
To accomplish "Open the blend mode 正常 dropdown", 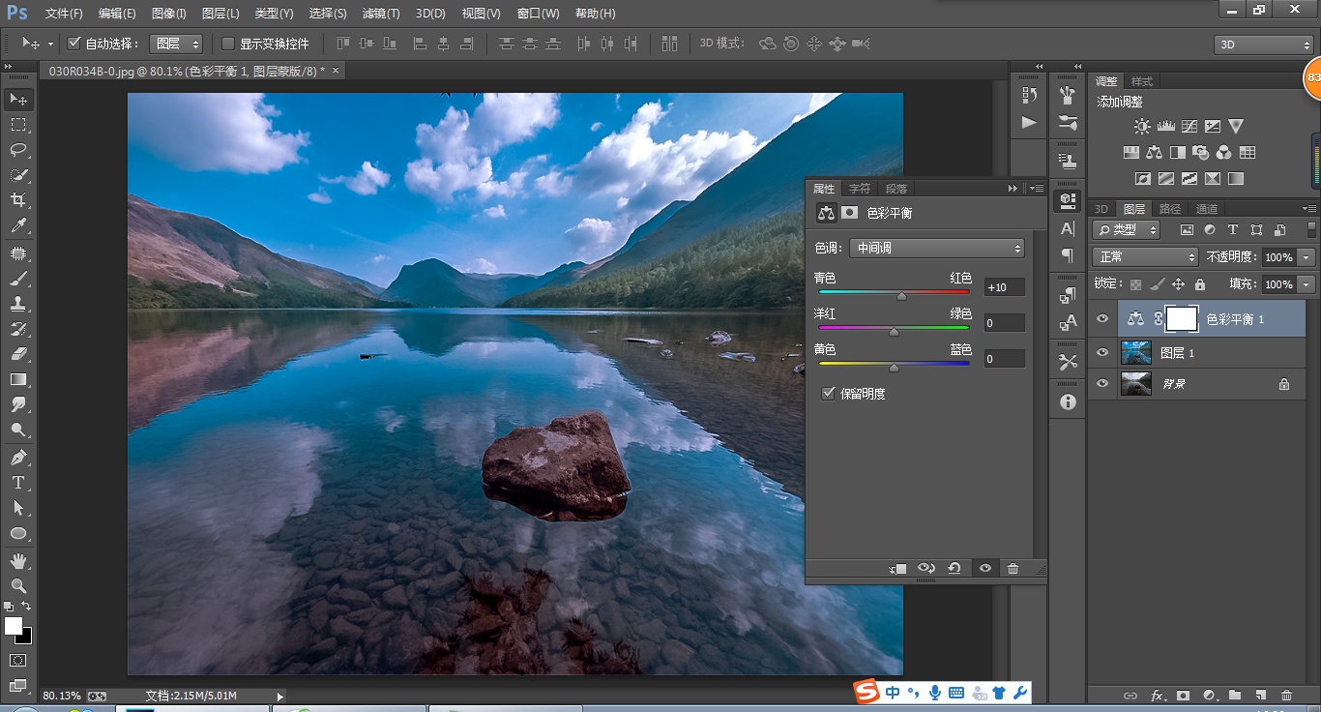I will coord(1145,257).
